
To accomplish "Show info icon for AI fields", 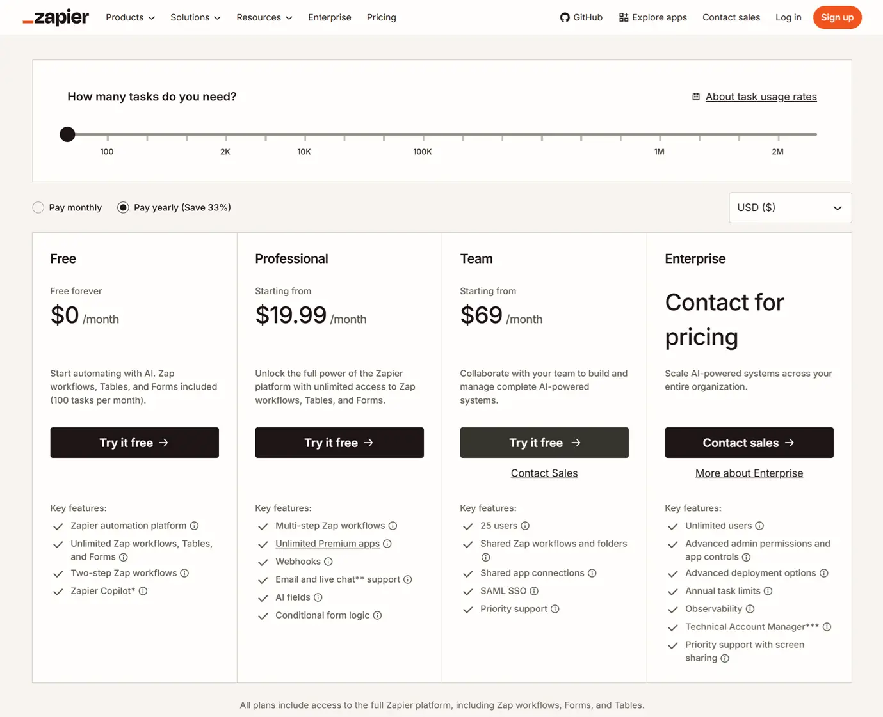I will pos(318,597).
